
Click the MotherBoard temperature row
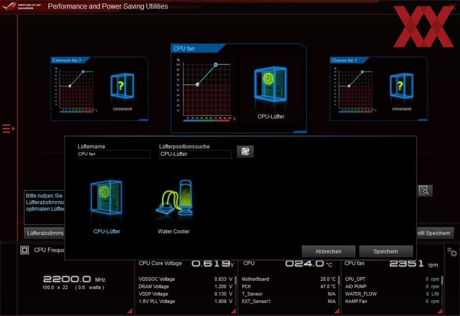(x=289, y=279)
